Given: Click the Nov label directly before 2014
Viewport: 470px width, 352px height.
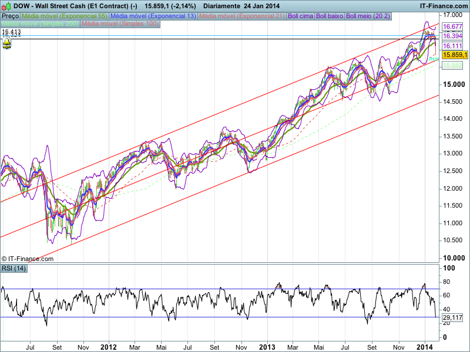Looking at the screenshot, I should coord(399,347).
